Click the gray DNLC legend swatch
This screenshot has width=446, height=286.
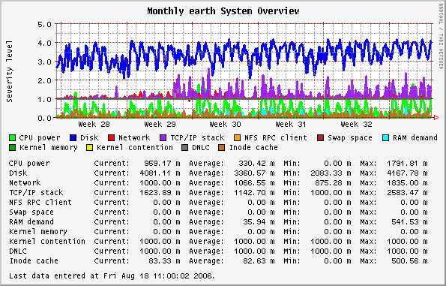(x=185, y=148)
